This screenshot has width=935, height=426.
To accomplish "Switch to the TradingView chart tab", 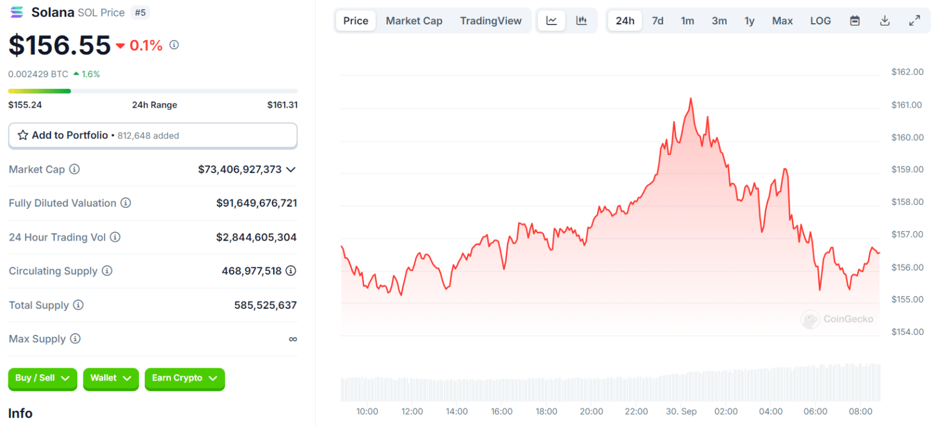I will tap(491, 21).
